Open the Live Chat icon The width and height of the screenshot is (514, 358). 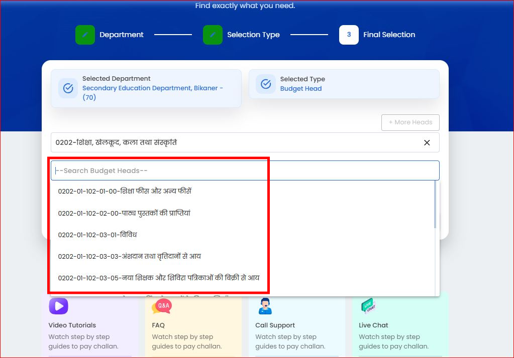tap(368, 305)
